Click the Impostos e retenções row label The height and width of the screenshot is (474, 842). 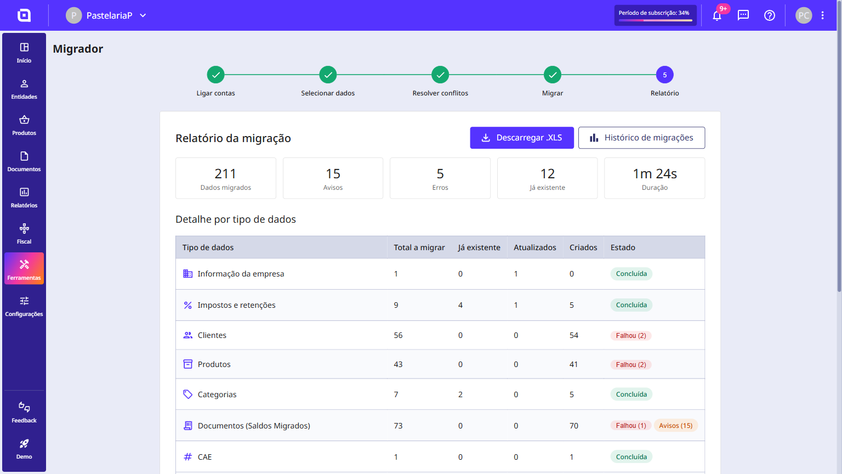pos(236,305)
